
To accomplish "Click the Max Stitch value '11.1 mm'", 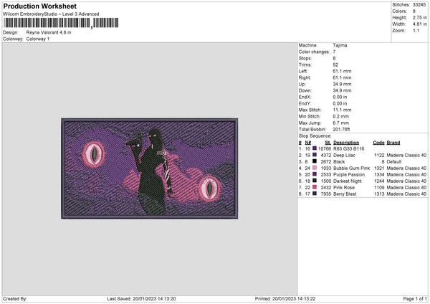I will (342, 110).
